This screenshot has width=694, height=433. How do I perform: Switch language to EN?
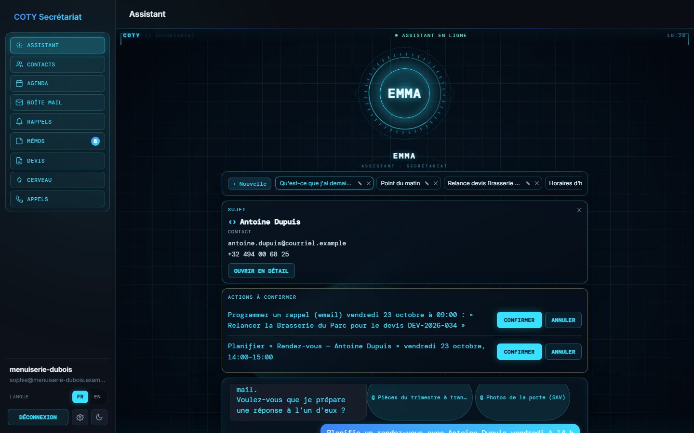tap(97, 397)
